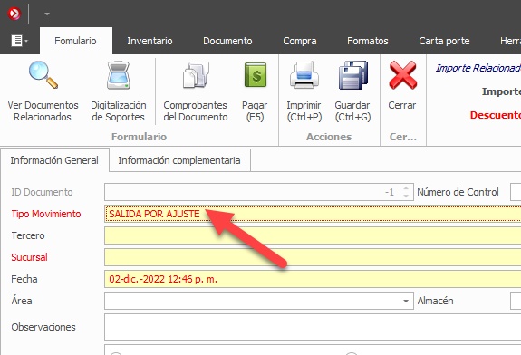Viewport: 521px width, 355px height.
Task: Increase ID Documento with up spinner
Action: 406,188
